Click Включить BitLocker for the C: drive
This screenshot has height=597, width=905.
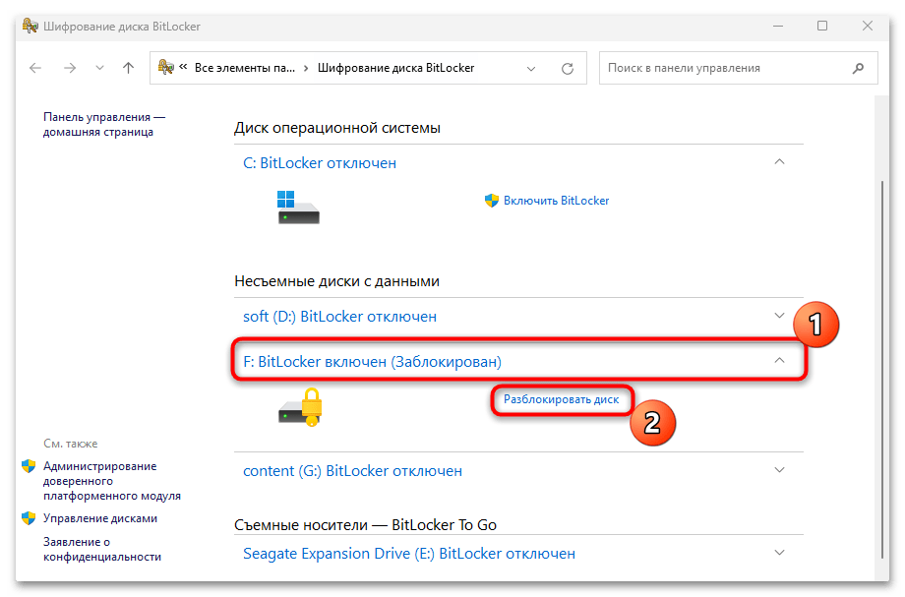pyautogui.click(x=556, y=200)
